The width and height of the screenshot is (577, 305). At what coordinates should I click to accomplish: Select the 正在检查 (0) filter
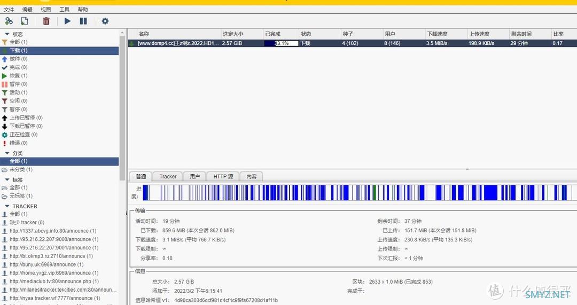[59, 135]
